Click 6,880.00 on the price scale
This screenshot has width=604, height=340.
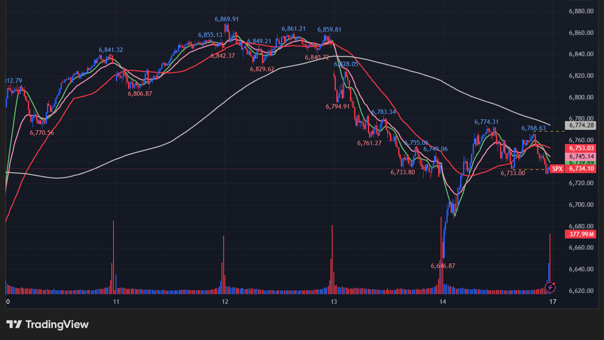tap(581, 11)
